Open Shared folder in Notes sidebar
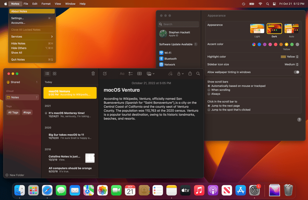This screenshot has width=308, height=200. coord(22,82)
